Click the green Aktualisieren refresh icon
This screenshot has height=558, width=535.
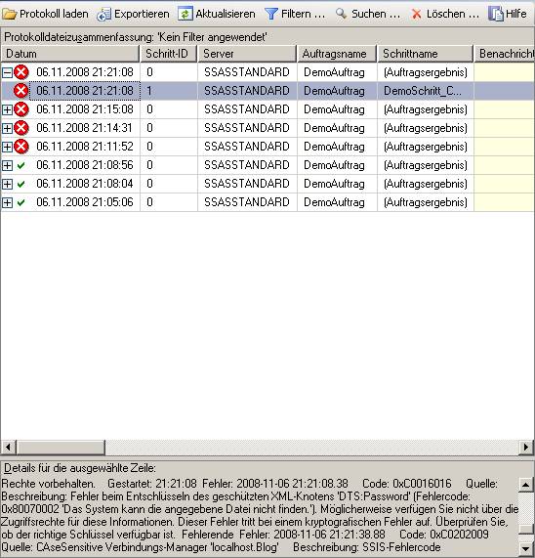click(x=185, y=14)
